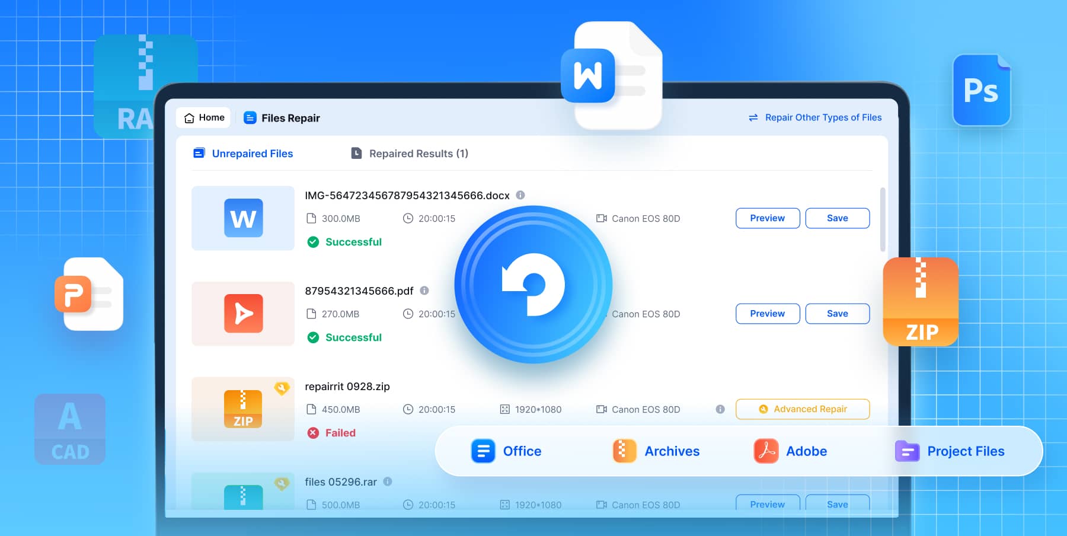1067x536 pixels.
Task: Select the Archives category
Action: coord(656,451)
